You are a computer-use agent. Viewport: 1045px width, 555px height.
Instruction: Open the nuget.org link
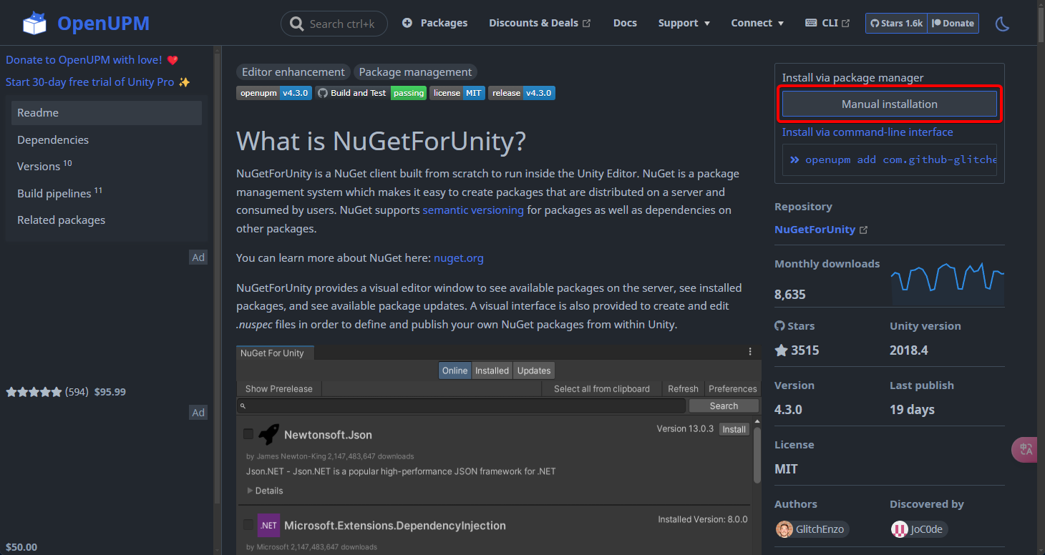[458, 257]
